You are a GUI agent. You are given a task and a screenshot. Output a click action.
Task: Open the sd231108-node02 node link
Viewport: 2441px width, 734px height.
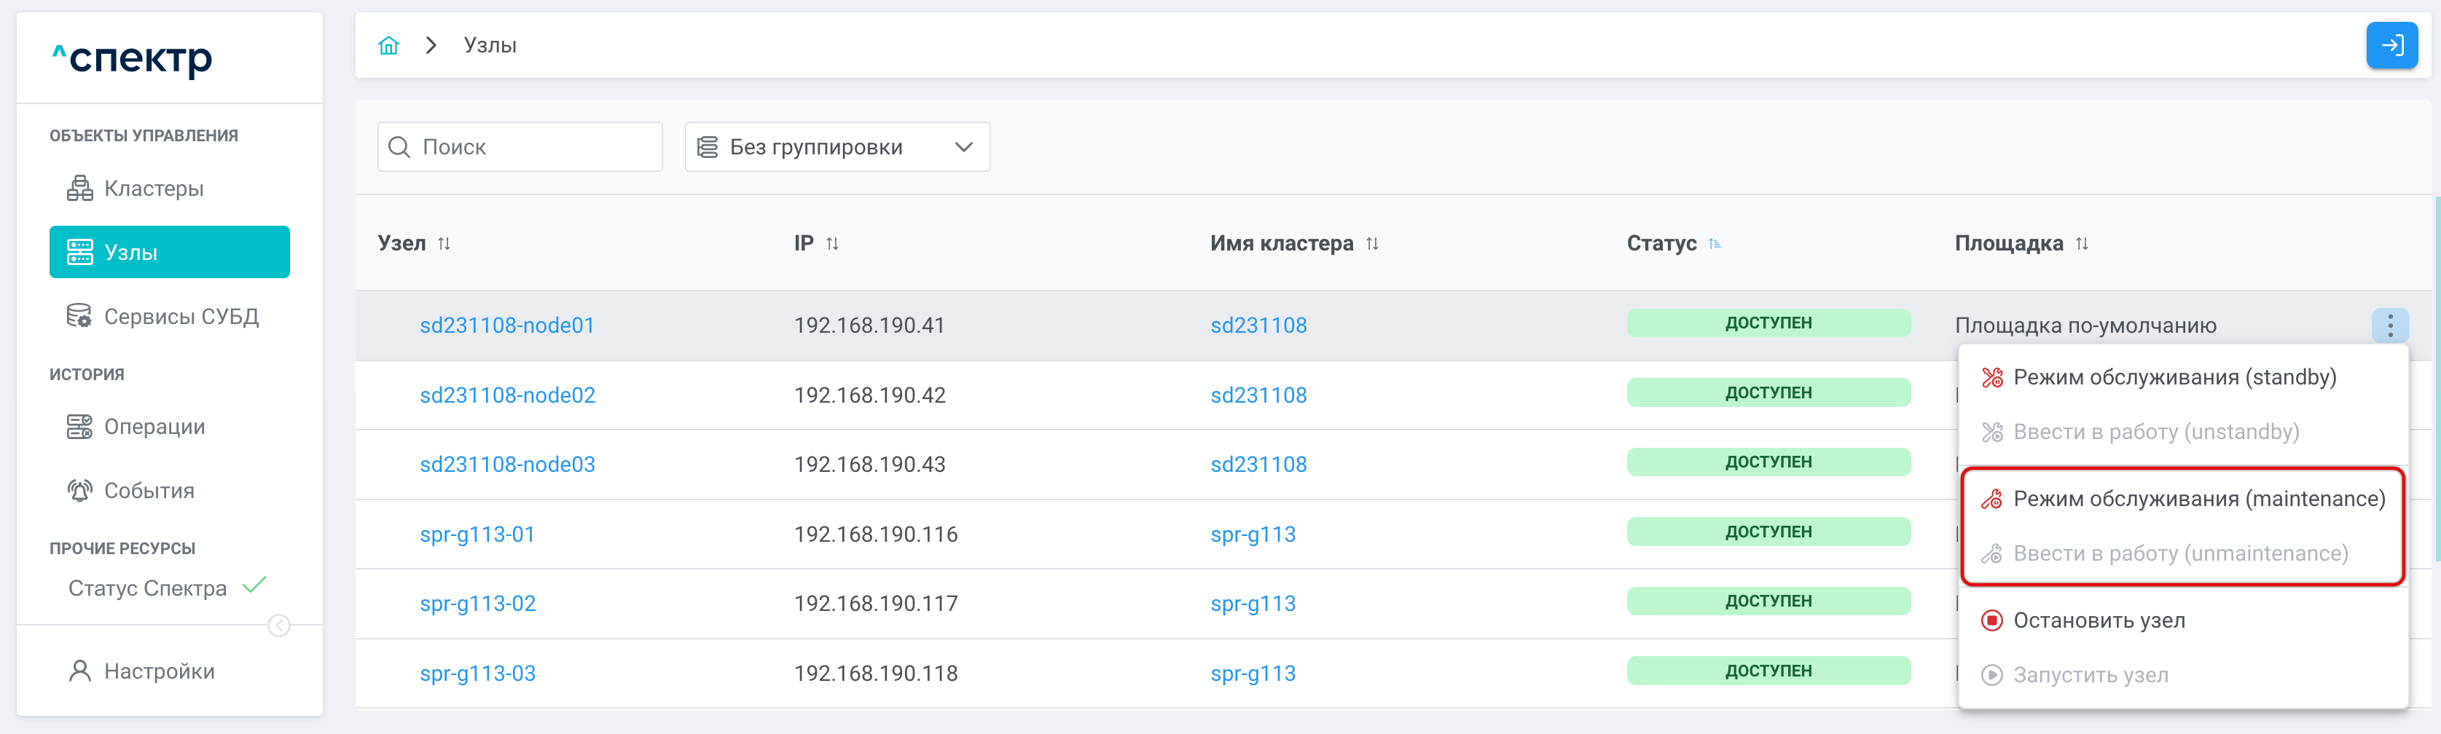tap(507, 395)
